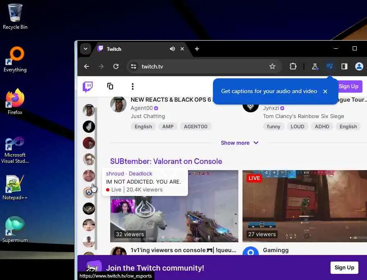Open the sidebar avatar wearing sunglasses
The height and width of the screenshot is (280, 367).
(89, 159)
